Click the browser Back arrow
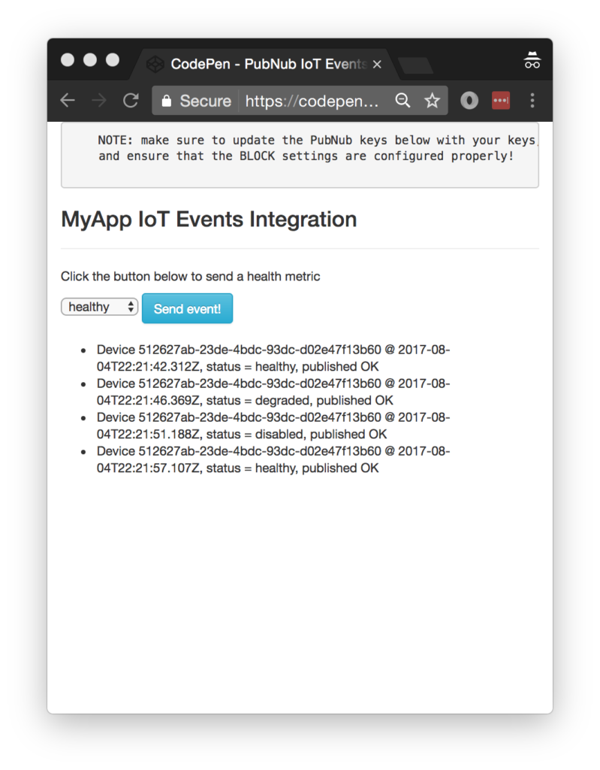The width and height of the screenshot is (600, 770). pyautogui.click(x=68, y=101)
